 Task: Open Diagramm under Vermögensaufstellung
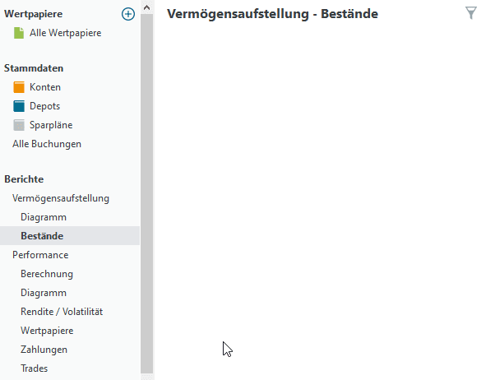44,217
